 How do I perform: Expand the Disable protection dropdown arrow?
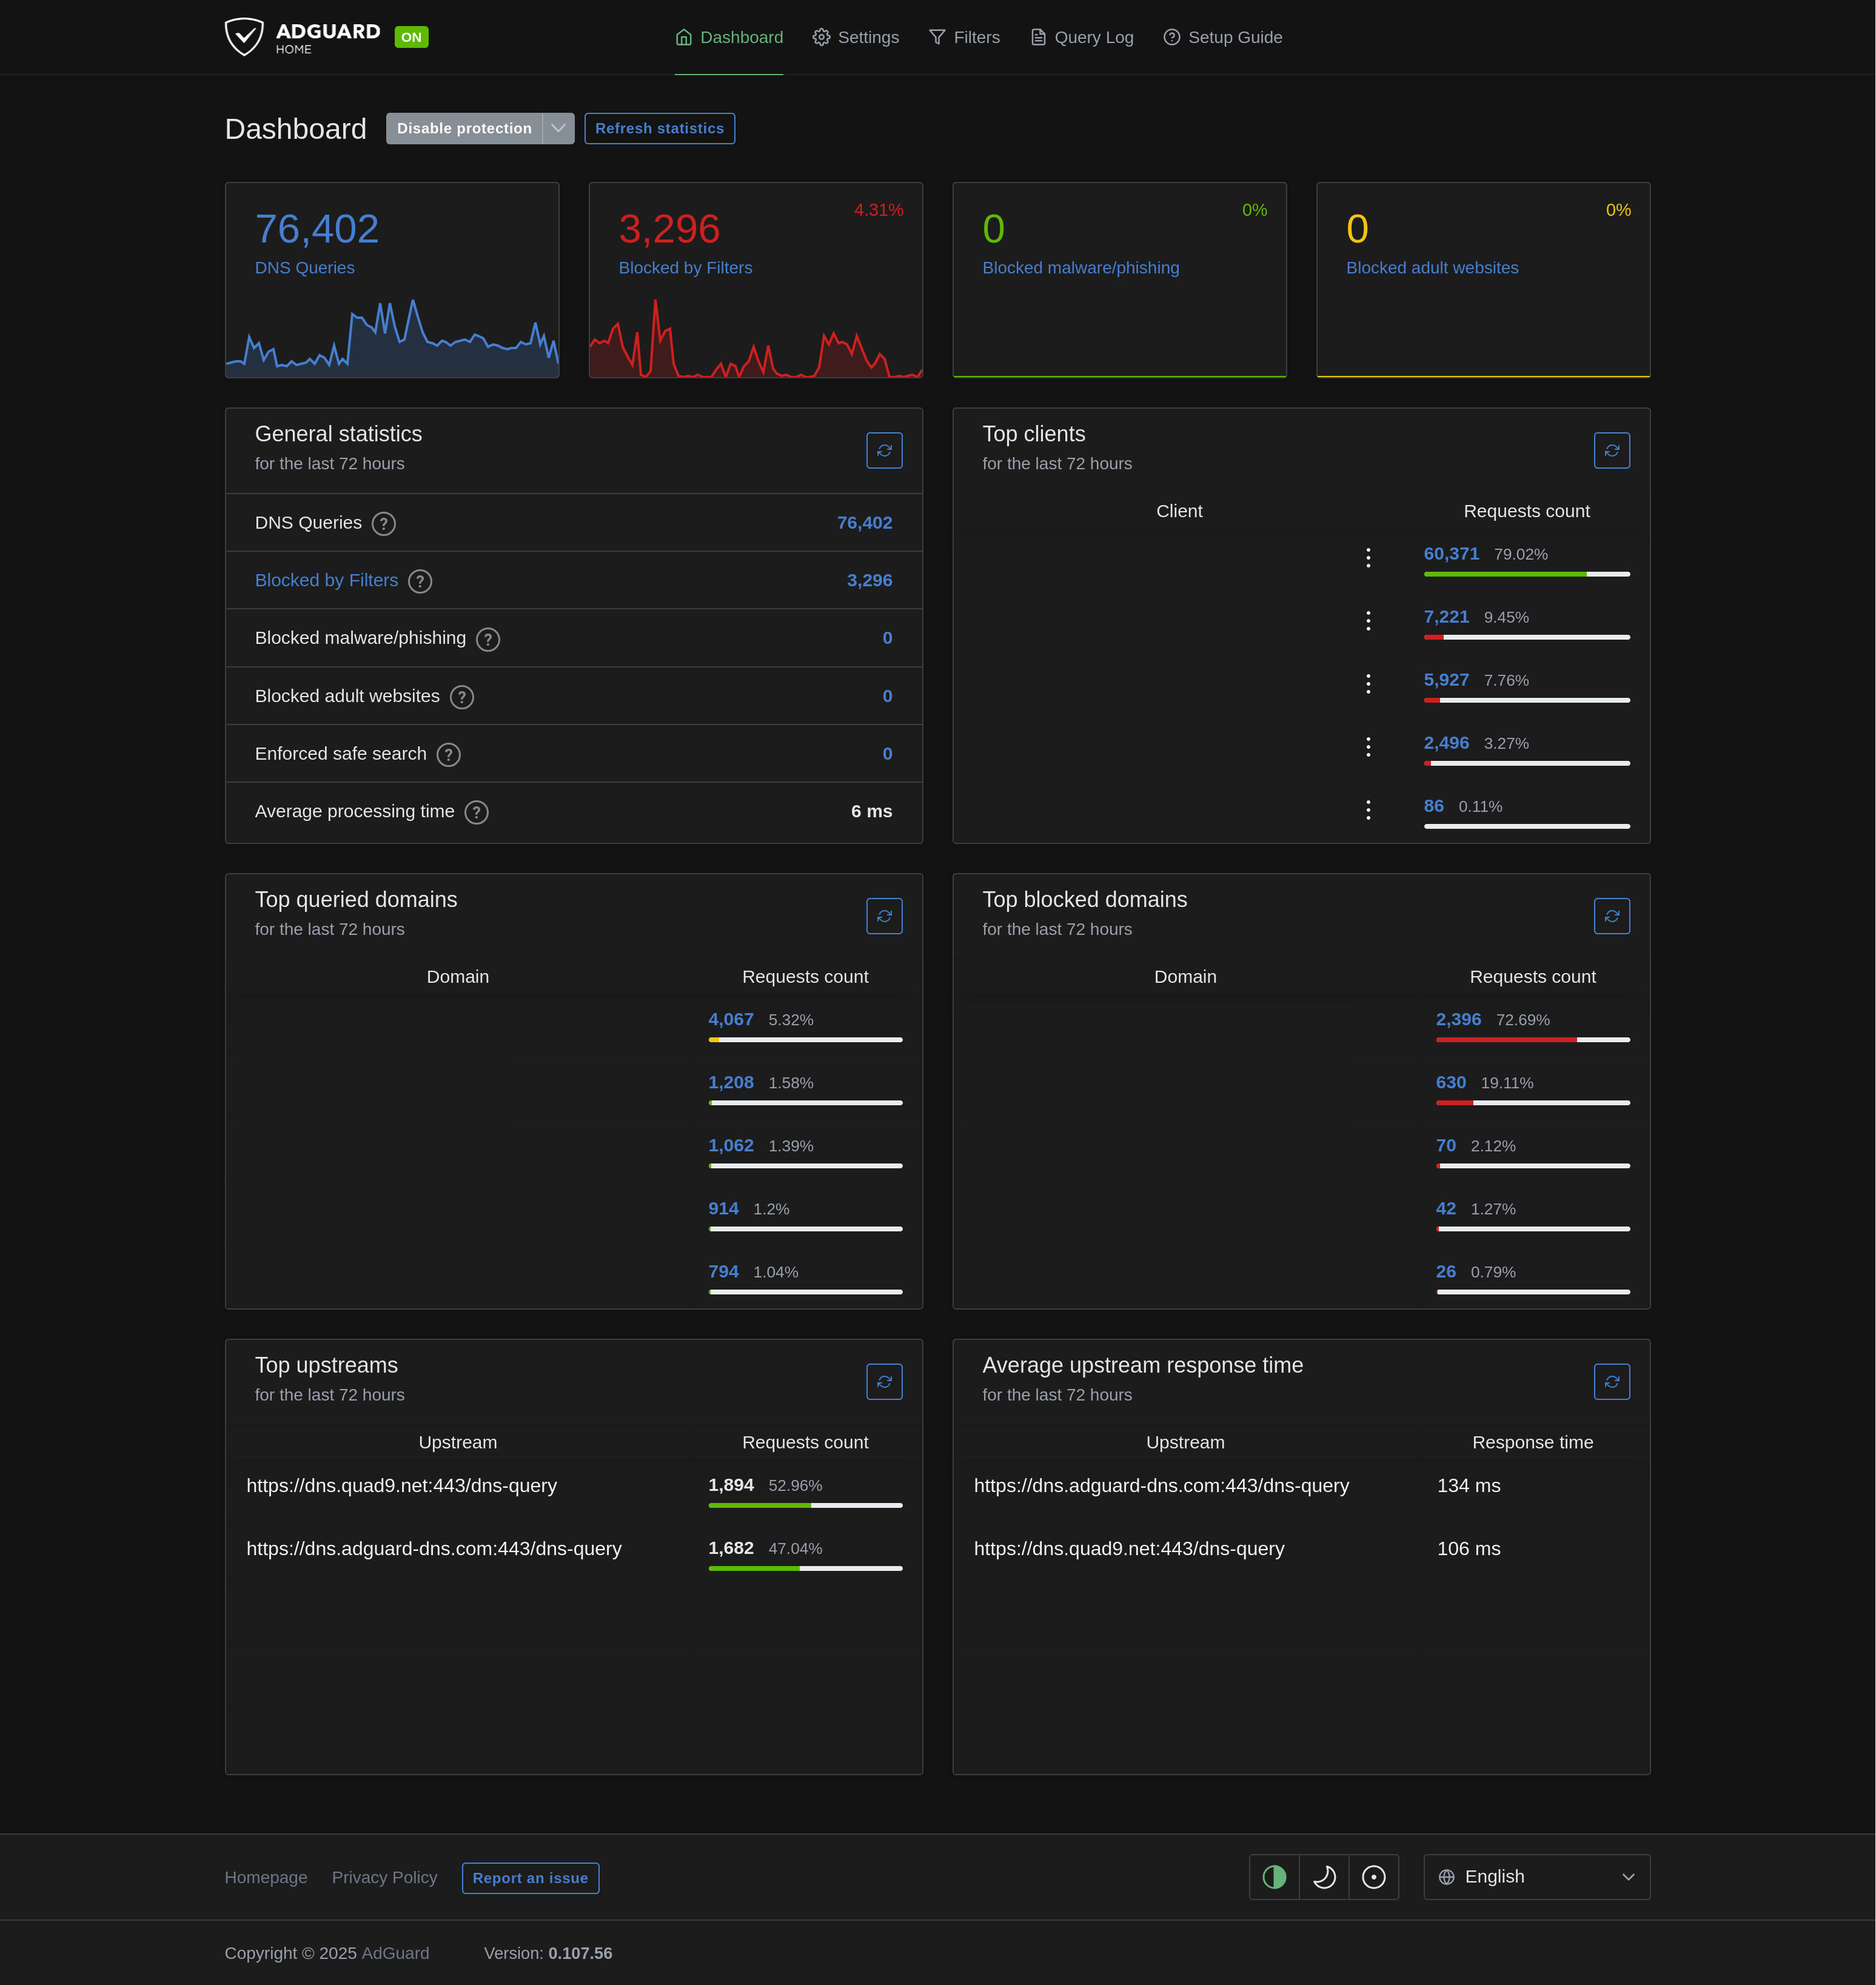(x=558, y=128)
